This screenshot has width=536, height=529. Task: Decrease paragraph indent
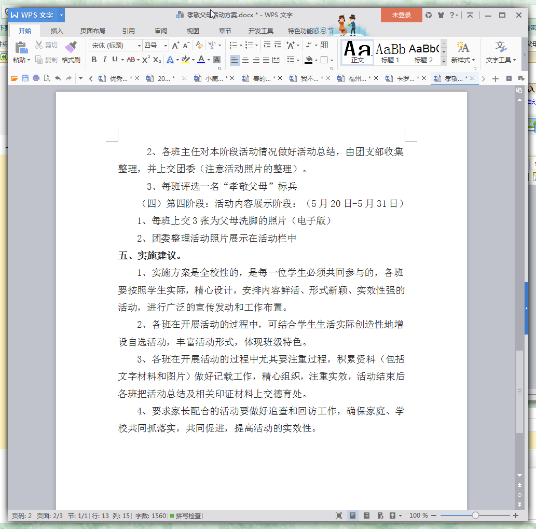[x=267, y=45]
